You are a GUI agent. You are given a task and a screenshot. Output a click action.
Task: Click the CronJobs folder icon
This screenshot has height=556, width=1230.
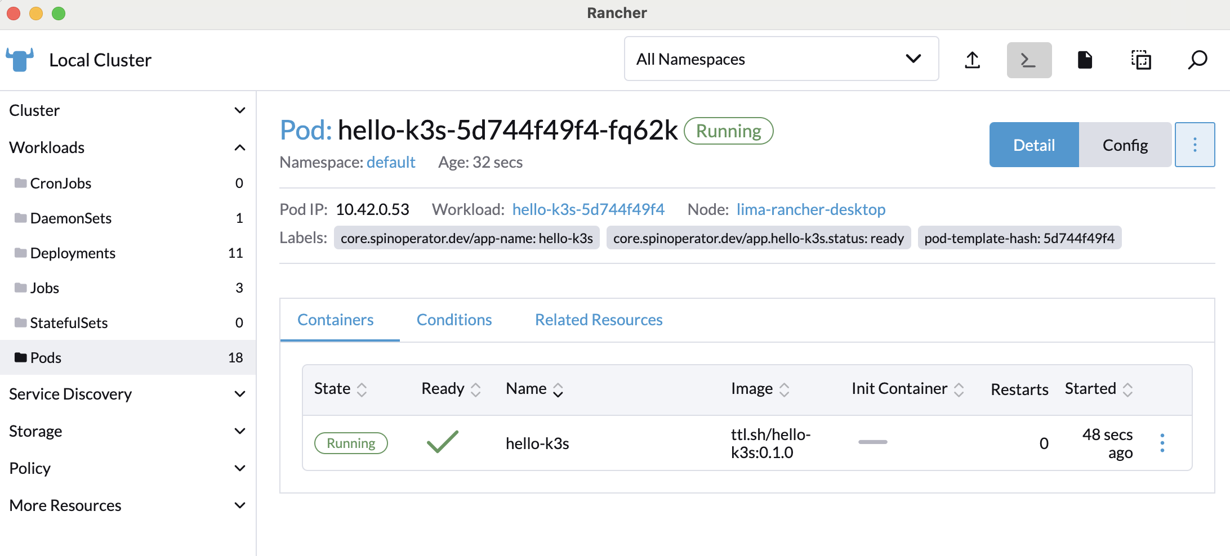pos(21,183)
